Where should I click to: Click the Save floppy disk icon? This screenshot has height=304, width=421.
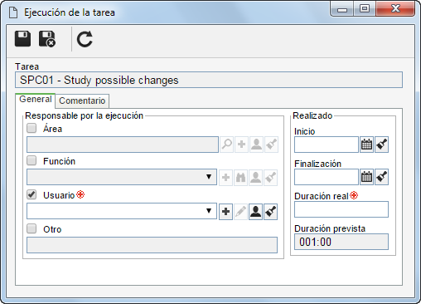(x=22, y=39)
